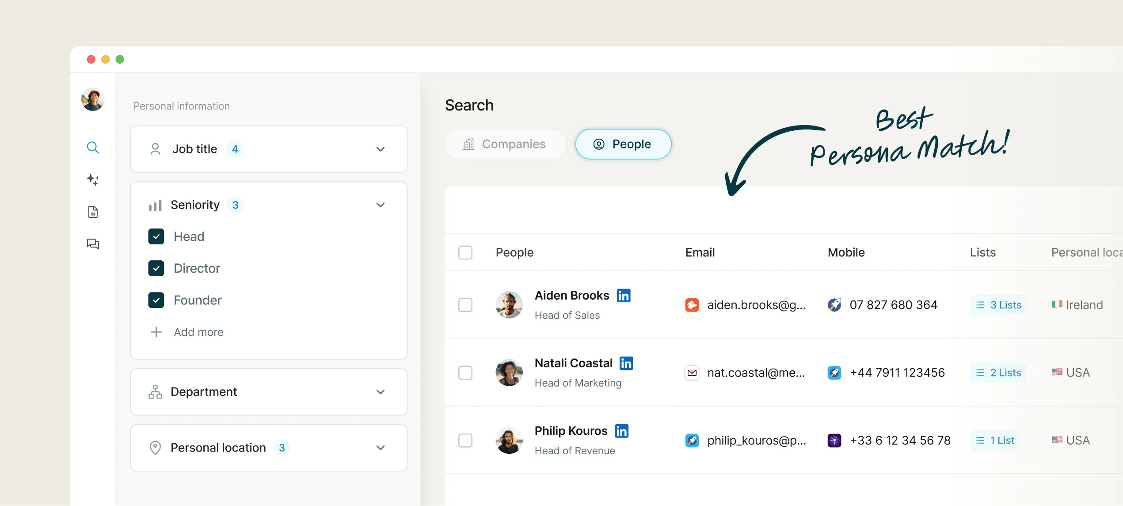Select the header checkbox above the People column

click(x=465, y=252)
